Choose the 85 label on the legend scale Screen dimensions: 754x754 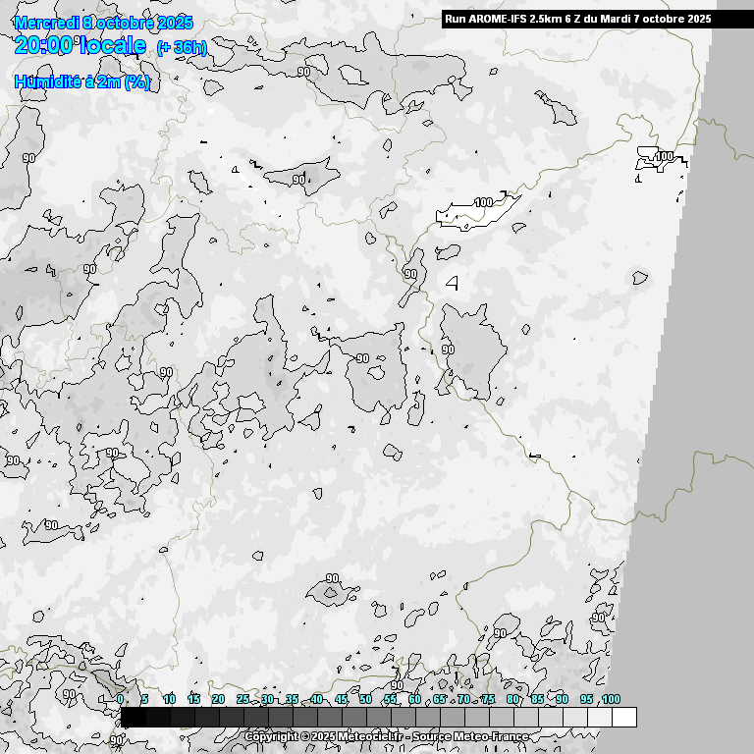coord(537,699)
